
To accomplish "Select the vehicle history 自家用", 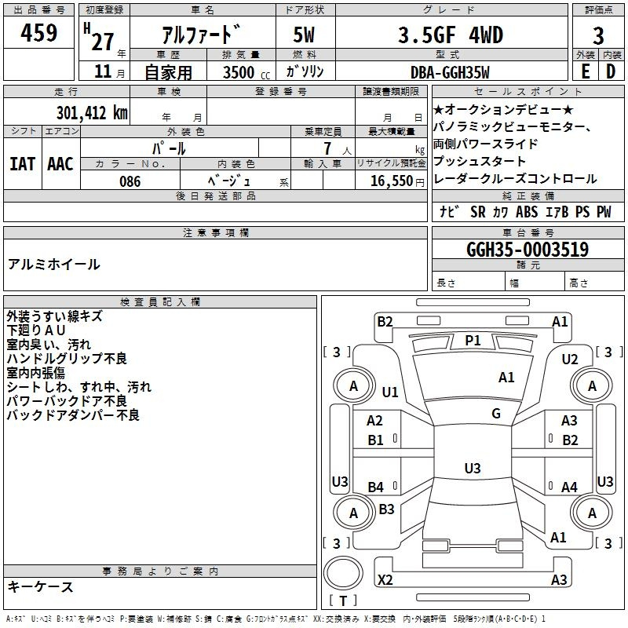I will tap(168, 72).
